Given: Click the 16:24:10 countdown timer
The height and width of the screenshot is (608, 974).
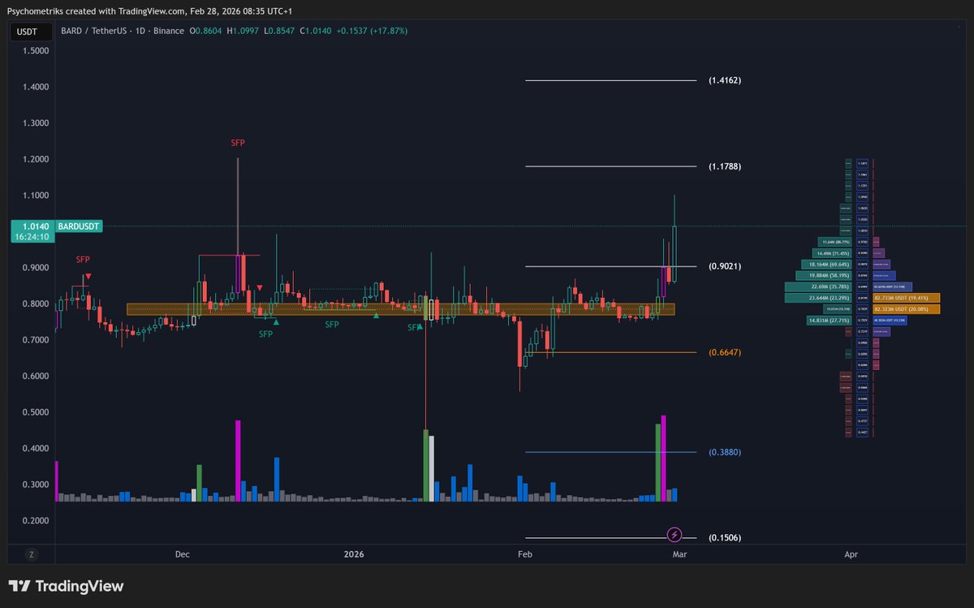Looking at the screenshot, I should [32, 237].
